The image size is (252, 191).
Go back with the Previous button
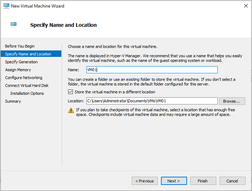[145, 181]
